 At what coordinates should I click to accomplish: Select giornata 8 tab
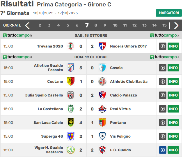96,25
